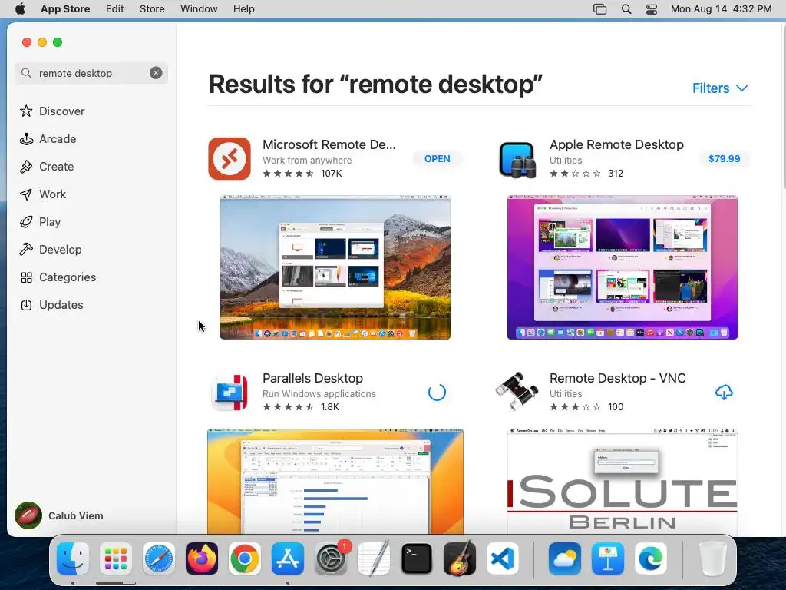Screen dimensions: 786x590
Task: Go to the Create category
Action: [x=47, y=166]
